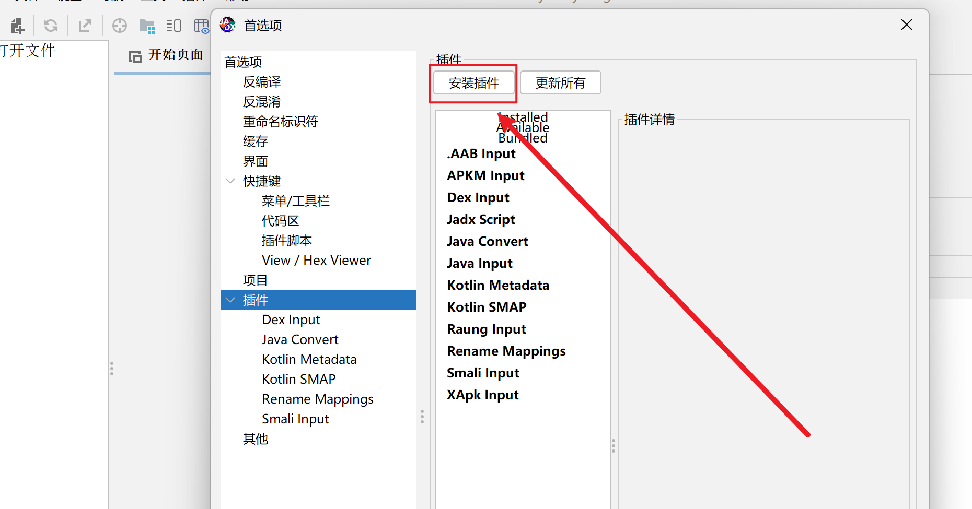This screenshot has width=972, height=509.
Task: Click the crosshair sync toolbar icon
Action: (x=120, y=26)
